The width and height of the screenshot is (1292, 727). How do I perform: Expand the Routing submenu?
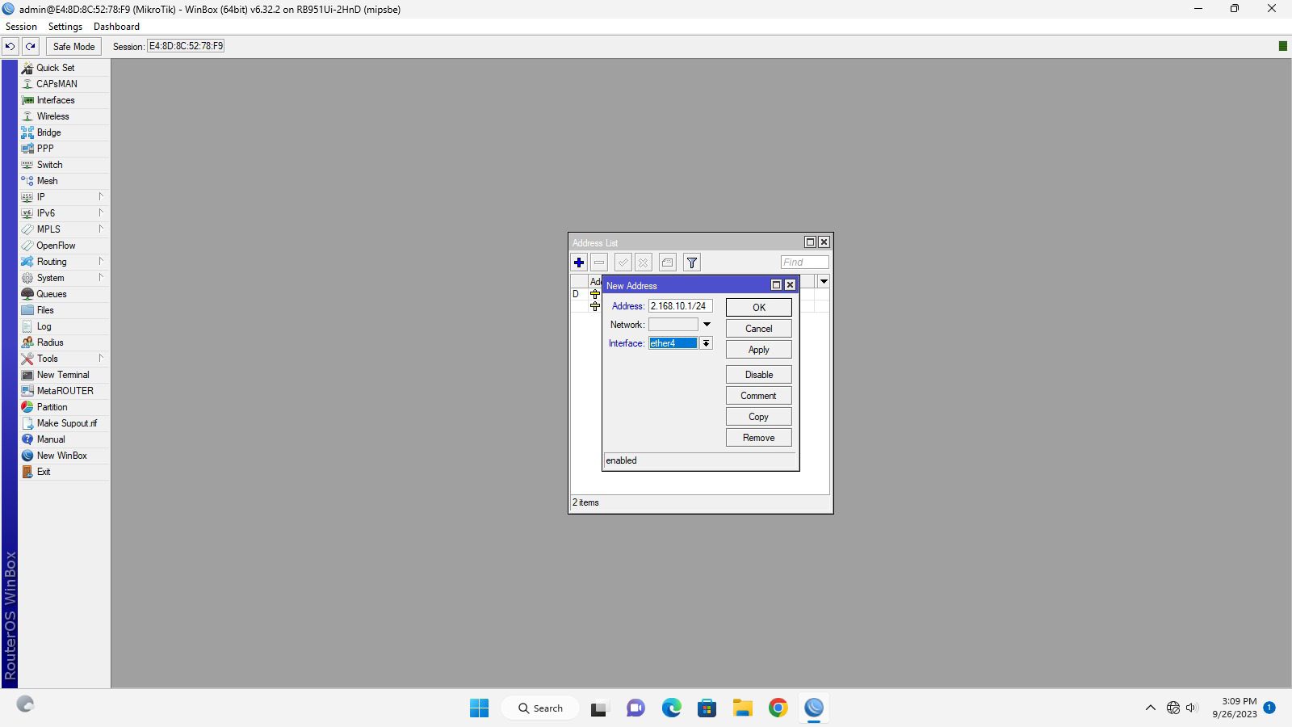coord(64,262)
